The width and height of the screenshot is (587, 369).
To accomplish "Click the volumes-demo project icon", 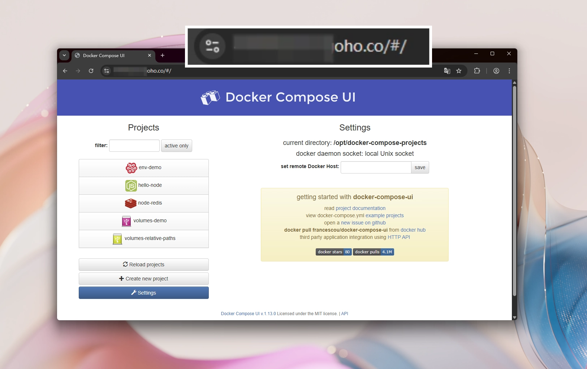I will coord(126,221).
